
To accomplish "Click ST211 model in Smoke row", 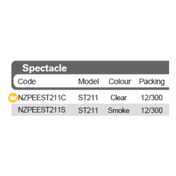I will tap(88, 110).
